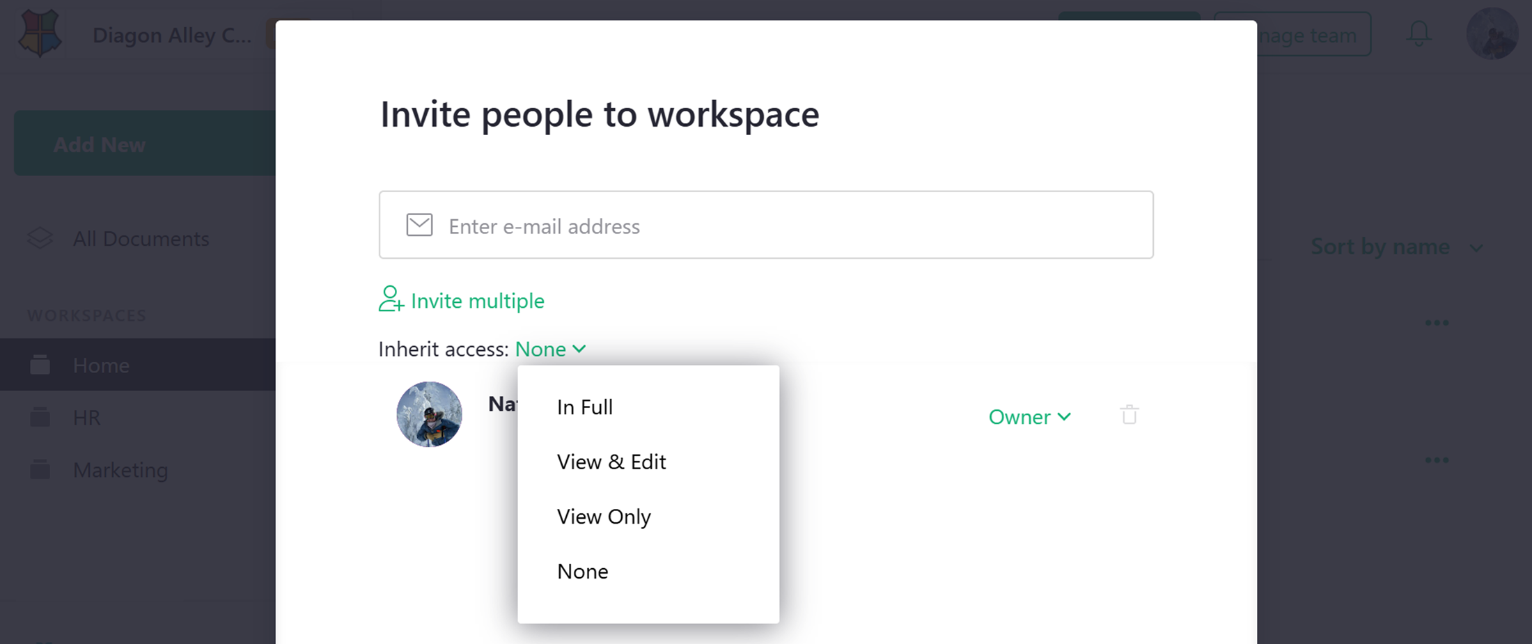Screen dimensions: 1532x644
Task: Click the Invite multiple link
Action: (478, 300)
